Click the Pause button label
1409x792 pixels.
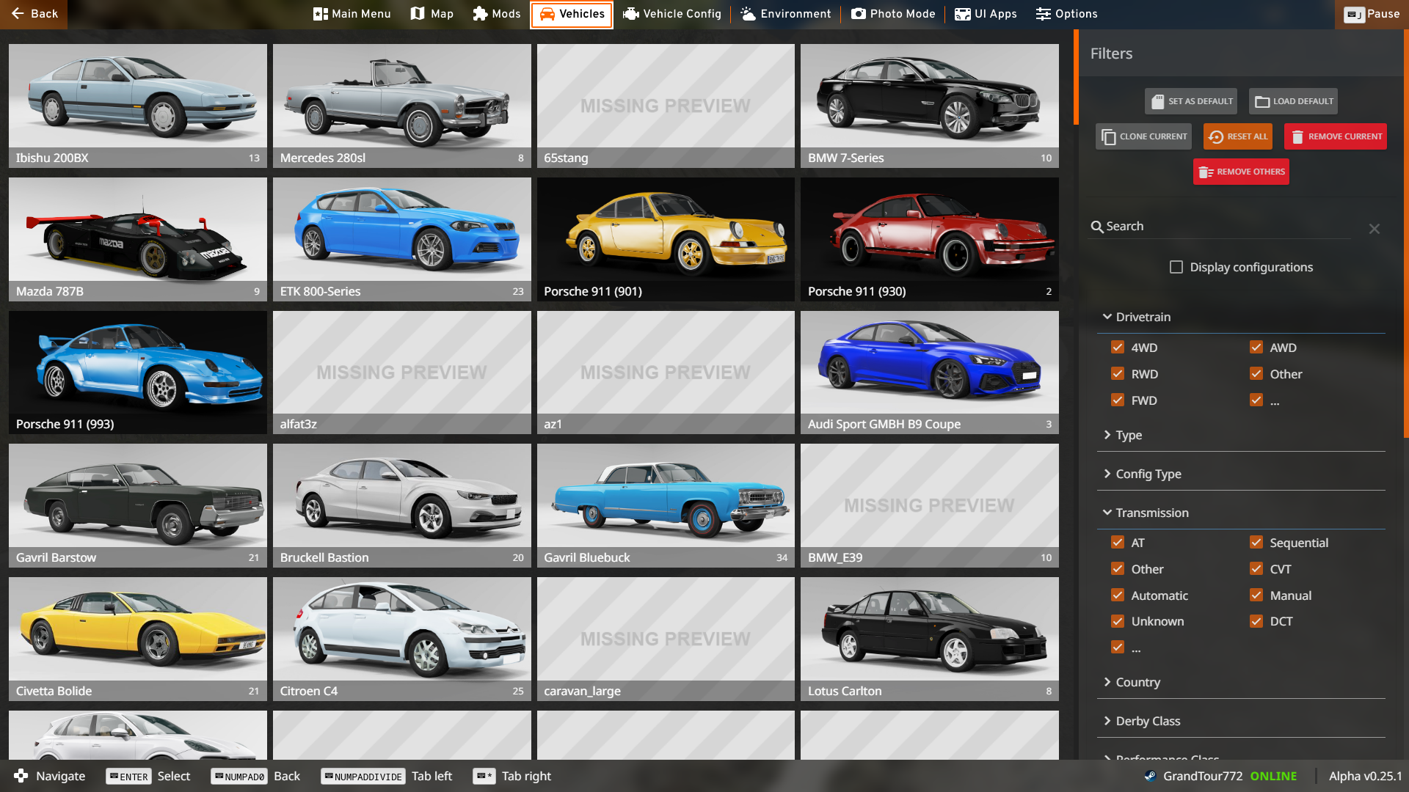[x=1383, y=14]
